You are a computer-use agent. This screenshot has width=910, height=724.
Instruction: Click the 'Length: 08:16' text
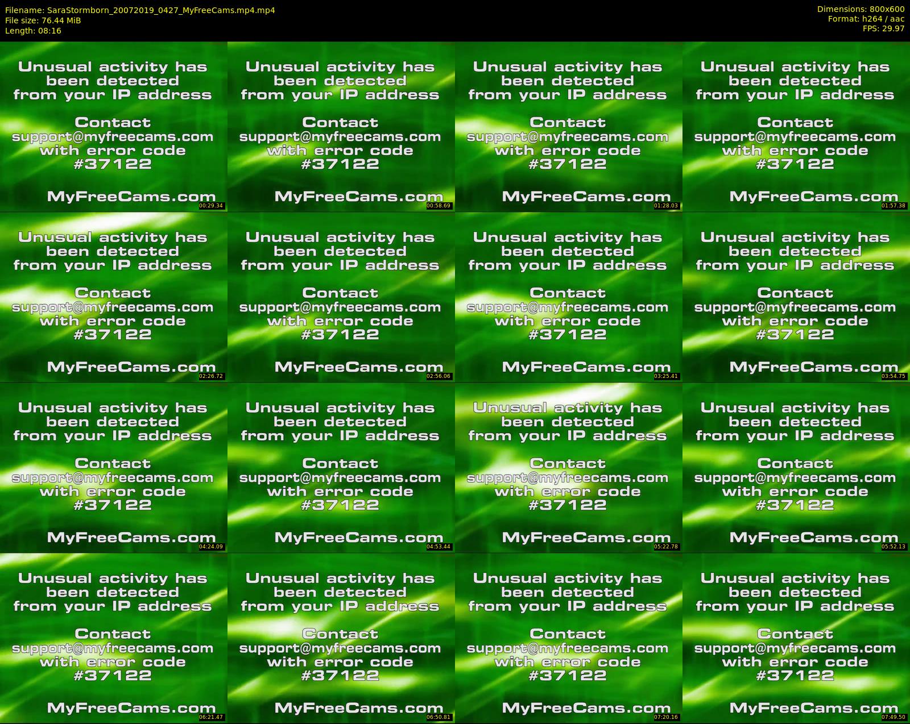[x=33, y=31]
